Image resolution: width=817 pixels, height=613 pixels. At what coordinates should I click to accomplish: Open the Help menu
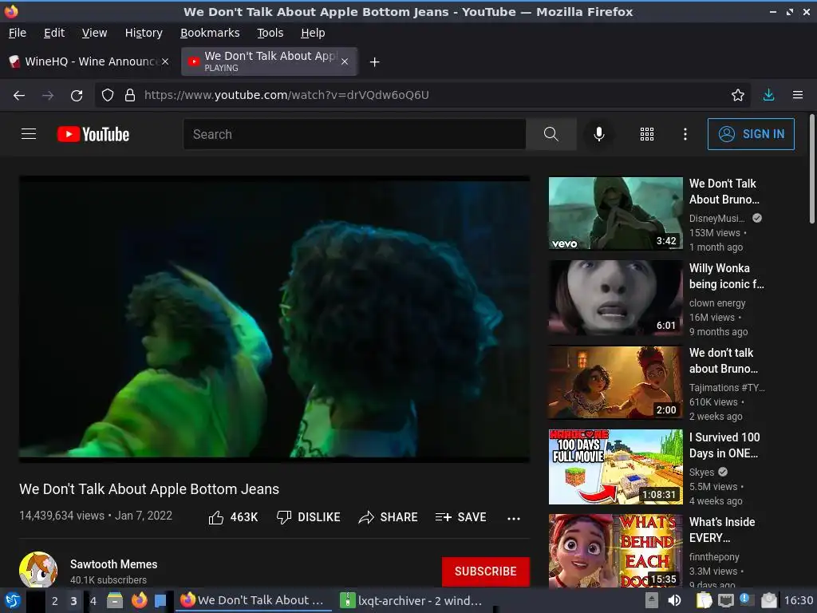point(313,33)
